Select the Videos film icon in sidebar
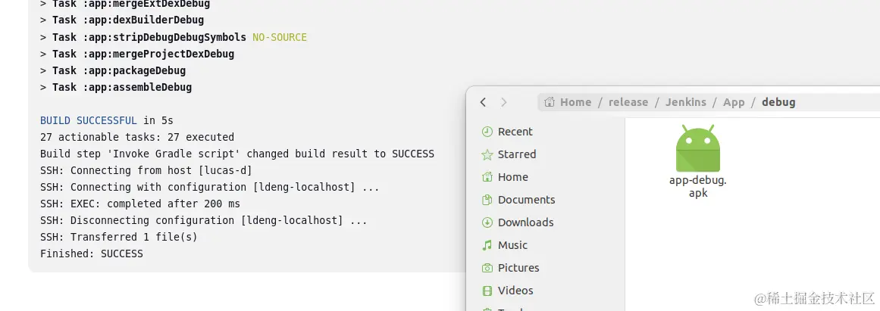The width and height of the screenshot is (880, 311). (x=487, y=291)
